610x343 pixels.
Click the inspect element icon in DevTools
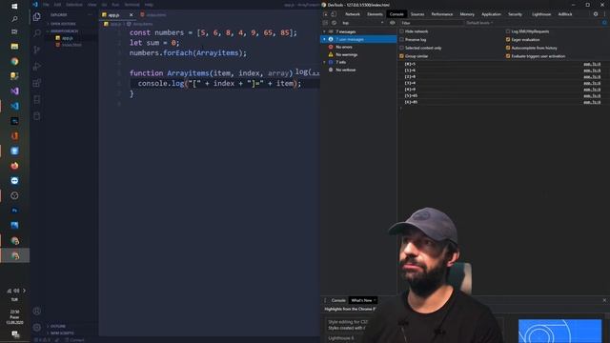pyautogui.click(x=326, y=14)
